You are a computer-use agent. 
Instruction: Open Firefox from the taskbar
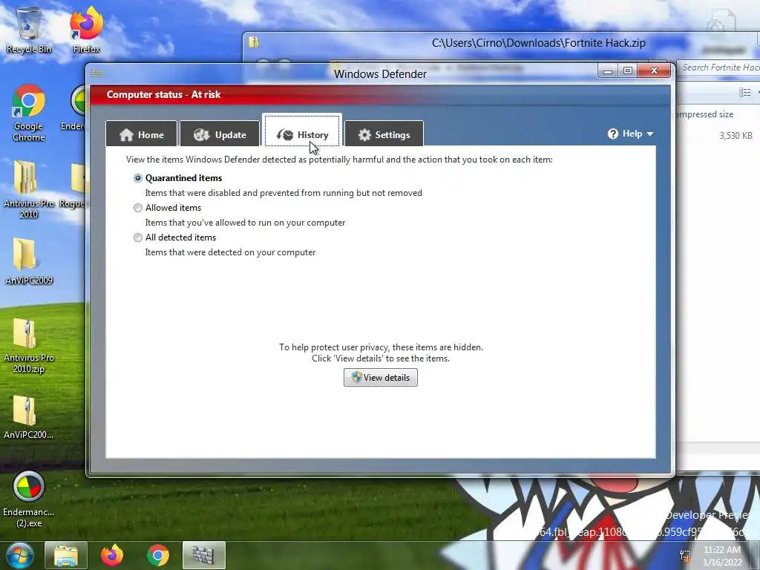click(112, 555)
